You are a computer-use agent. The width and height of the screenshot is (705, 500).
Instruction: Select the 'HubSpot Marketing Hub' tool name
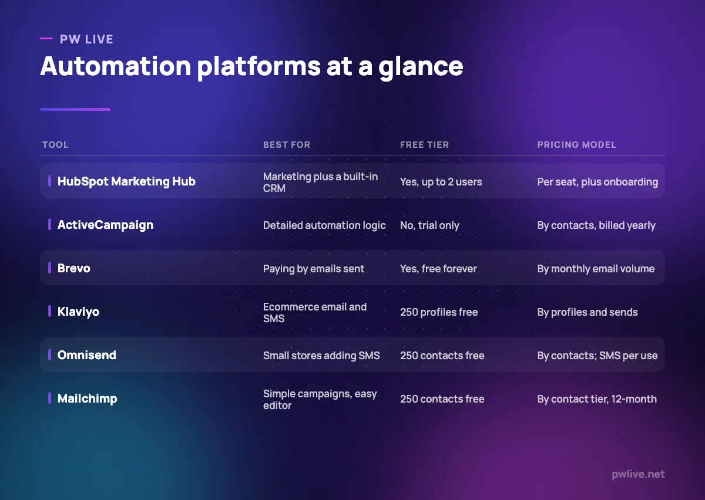(x=126, y=181)
